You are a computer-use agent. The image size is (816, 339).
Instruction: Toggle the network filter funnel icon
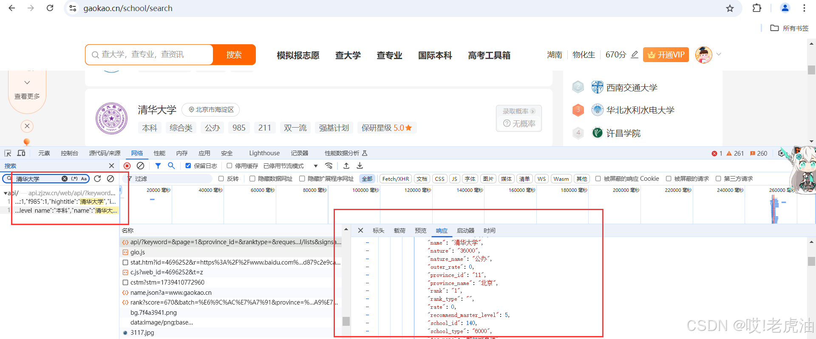pyautogui.click(x=158, y=166)
